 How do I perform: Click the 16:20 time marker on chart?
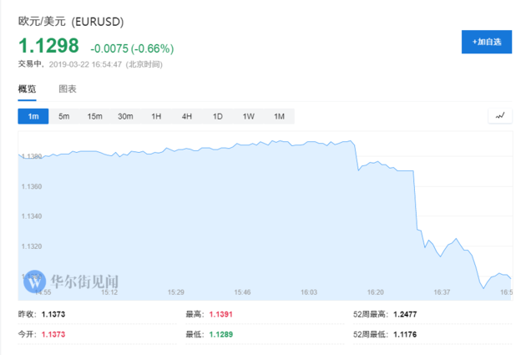click(x=376, y=292)
